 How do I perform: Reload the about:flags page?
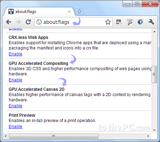click(28, 22)
